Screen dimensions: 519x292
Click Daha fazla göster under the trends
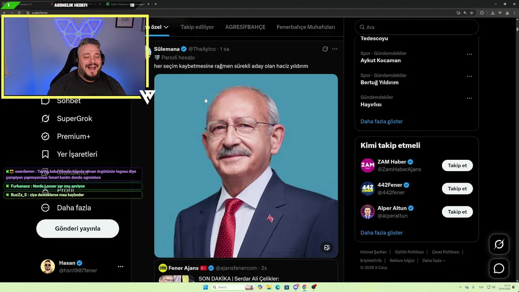pos(382,121)
